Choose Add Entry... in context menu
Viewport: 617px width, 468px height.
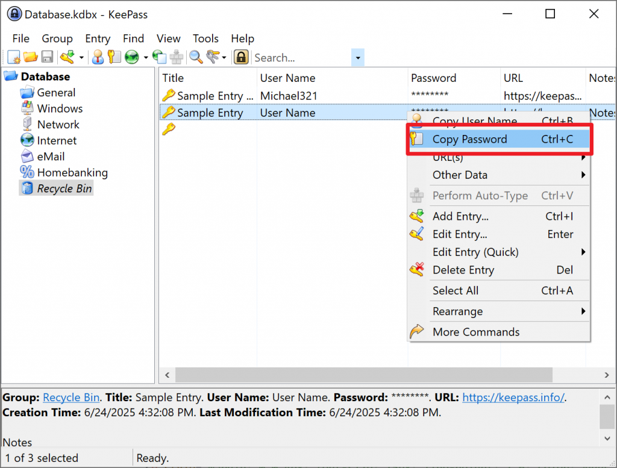tap(499, 216)
